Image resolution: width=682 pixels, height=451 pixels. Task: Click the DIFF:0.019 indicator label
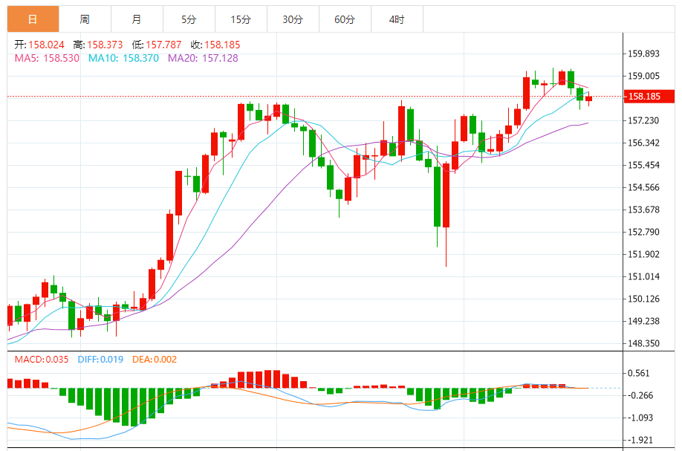[x=100, y=360]
